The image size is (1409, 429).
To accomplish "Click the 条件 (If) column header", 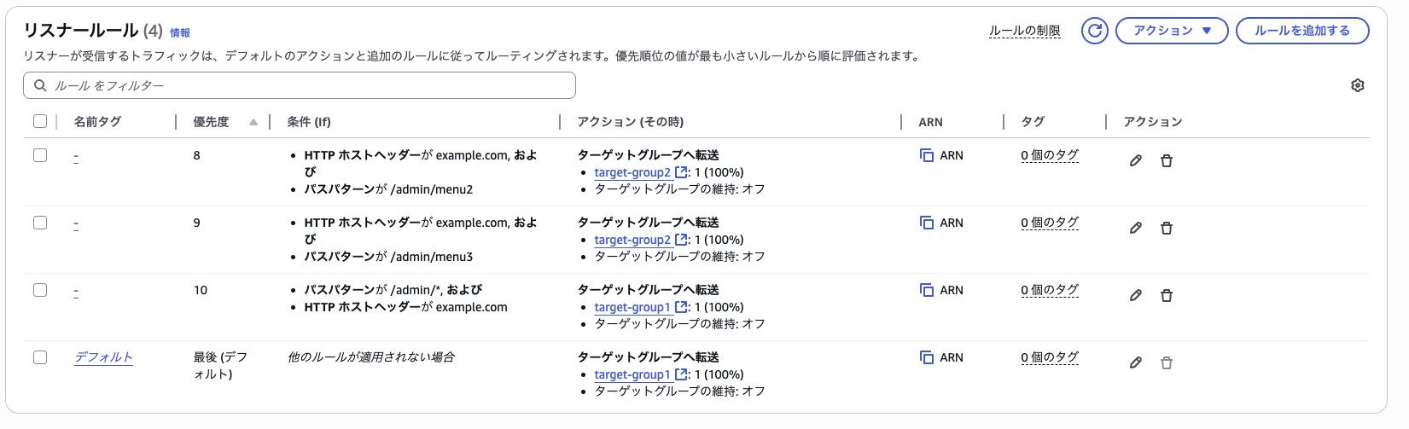I will click(309, 122).
